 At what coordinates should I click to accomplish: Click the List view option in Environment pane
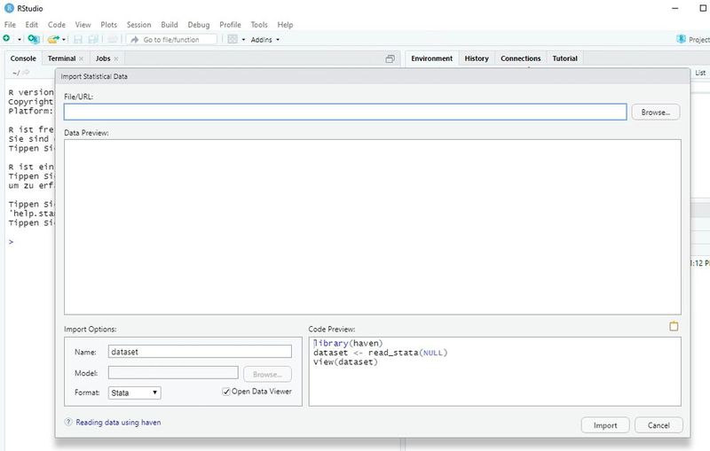tap(700, 73)
